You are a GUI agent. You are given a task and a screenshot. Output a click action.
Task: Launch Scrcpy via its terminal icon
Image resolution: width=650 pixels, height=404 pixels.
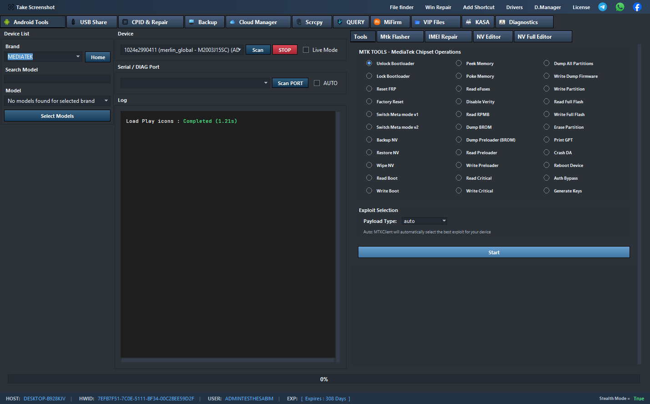pyautogui.click(x=299, y=21)
